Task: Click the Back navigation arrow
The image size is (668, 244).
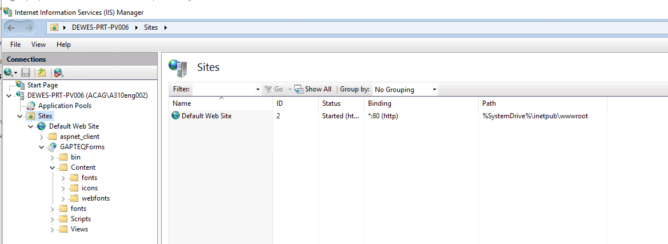Action: click(x=11, y=27)
